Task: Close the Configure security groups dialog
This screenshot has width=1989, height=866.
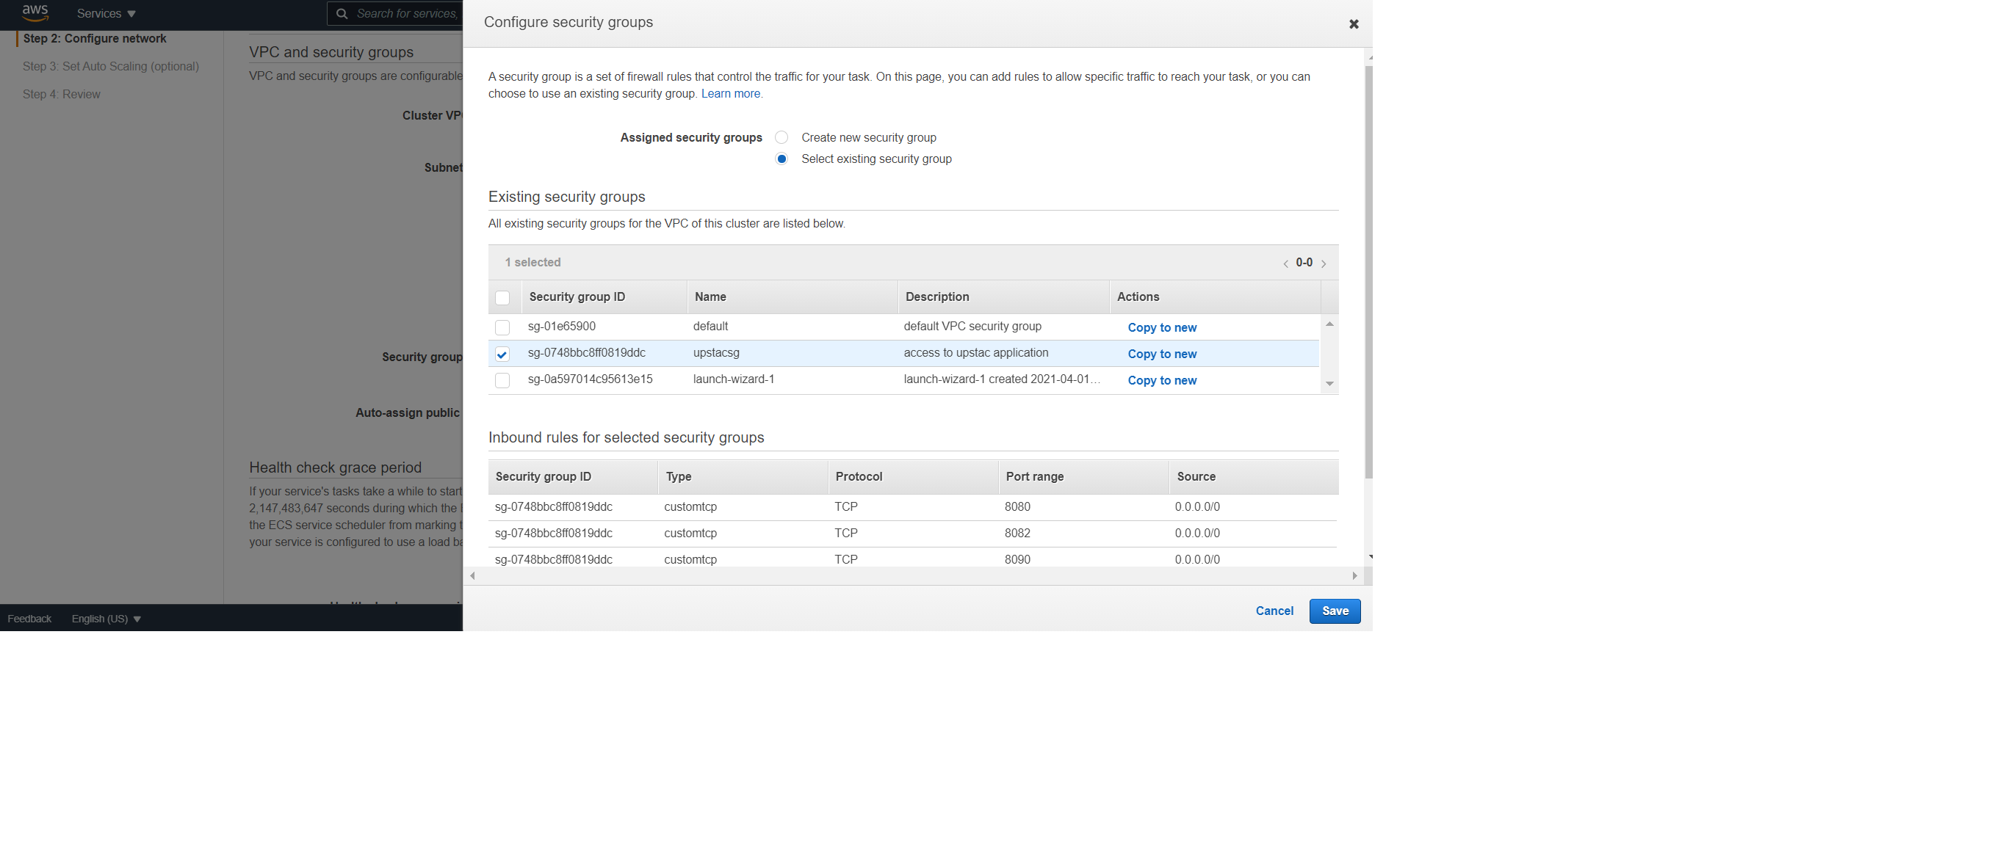Action: (x=1354, y=24)
